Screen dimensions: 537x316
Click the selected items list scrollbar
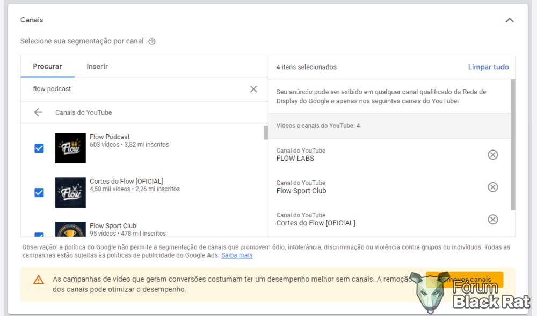pyautogui.click(x=513, y=145)
